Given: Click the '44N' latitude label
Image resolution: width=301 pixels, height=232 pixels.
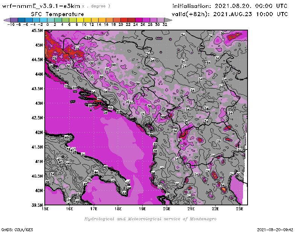Looking at the screenshot, I should coord(39,74).
